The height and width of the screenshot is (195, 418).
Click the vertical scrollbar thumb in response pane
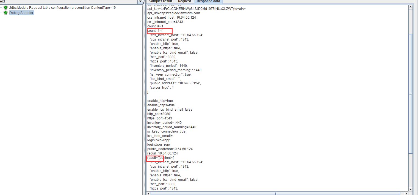(411, 93)
